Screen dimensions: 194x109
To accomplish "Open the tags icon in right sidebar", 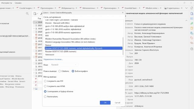I will [x=192, y=38].
